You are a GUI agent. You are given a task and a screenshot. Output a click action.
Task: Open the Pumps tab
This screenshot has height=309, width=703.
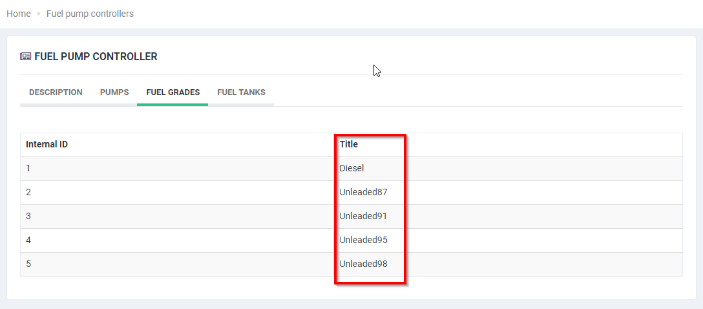(114, 92)
